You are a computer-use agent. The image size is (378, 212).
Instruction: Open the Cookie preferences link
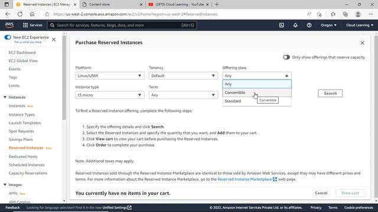point(359,207)
